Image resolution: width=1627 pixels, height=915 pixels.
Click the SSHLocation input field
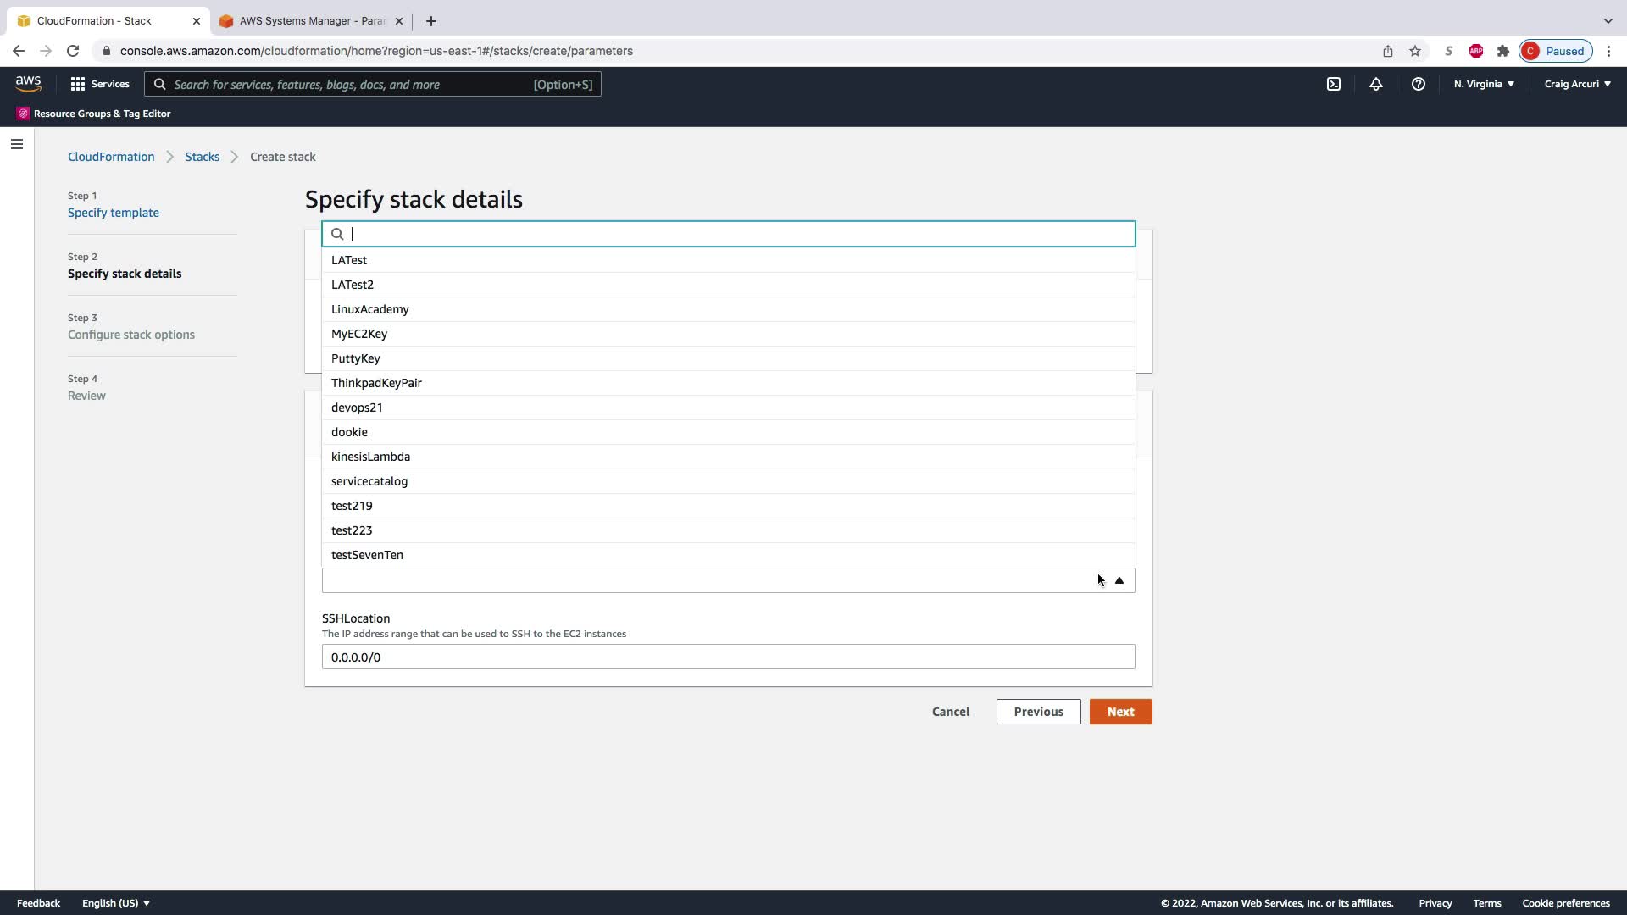(727, 657)
